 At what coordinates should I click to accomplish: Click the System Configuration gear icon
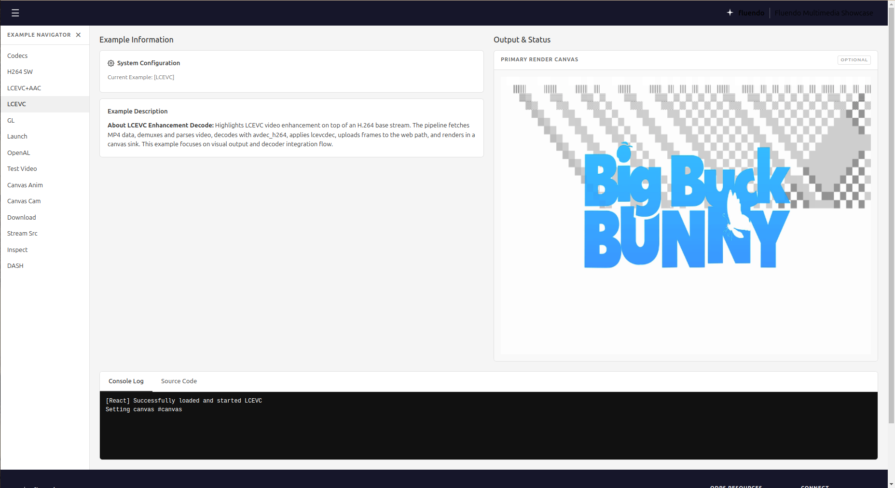click(x=111, y=63)
